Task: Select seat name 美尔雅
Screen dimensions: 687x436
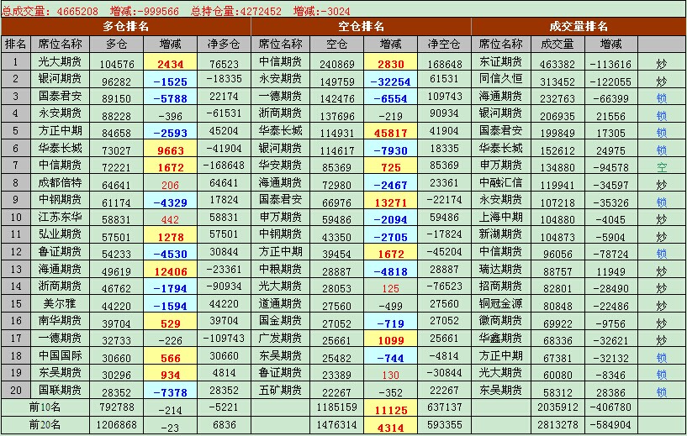Action: pyautogui.click(x=60, y=303)
